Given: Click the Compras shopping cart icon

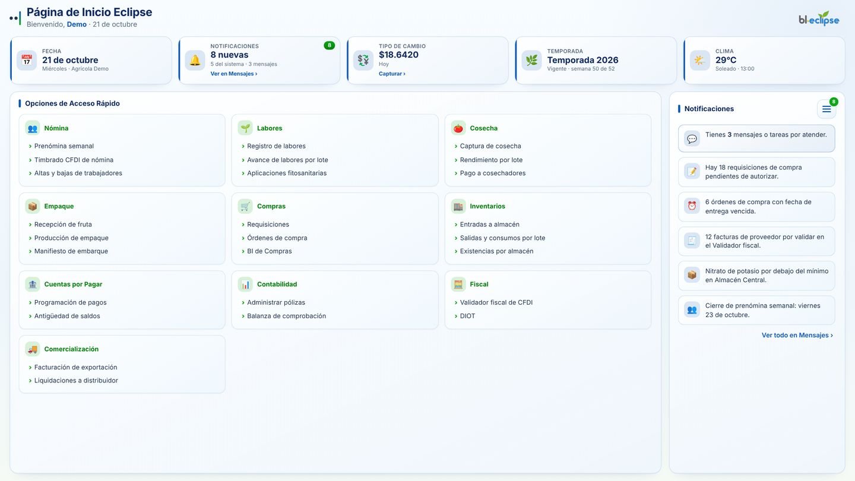Looking at the screenshot, I should pos(245,207).
